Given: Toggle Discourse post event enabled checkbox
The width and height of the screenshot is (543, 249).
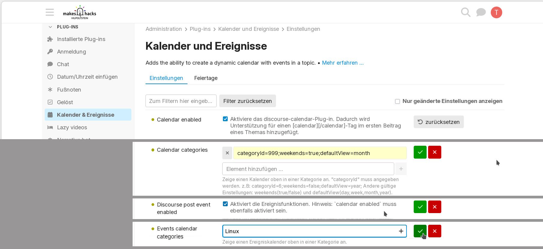Looking at the screenshot, I should click(x=225, y=204).
